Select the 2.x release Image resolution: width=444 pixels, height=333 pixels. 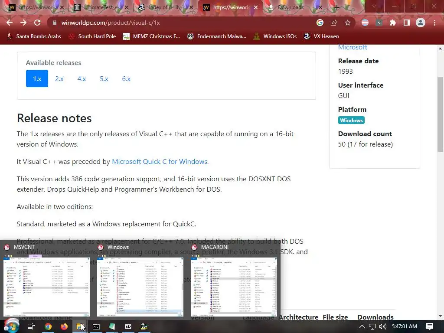59,78
